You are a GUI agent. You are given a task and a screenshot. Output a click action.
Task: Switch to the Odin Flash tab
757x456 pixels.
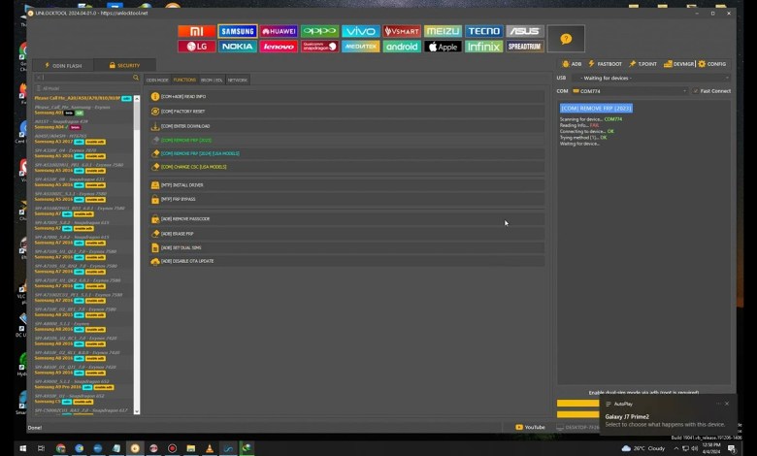pyautogui.click(x=63, y=65)
